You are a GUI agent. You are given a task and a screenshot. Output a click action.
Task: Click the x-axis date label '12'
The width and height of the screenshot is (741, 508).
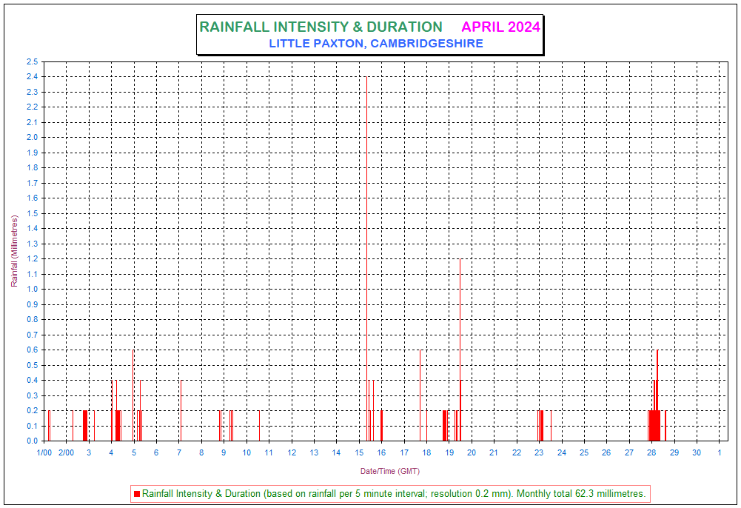(x=292, y=452)
